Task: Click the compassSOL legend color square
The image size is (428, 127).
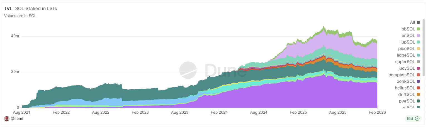Action: pyautogui.click(x=418, y=75)
